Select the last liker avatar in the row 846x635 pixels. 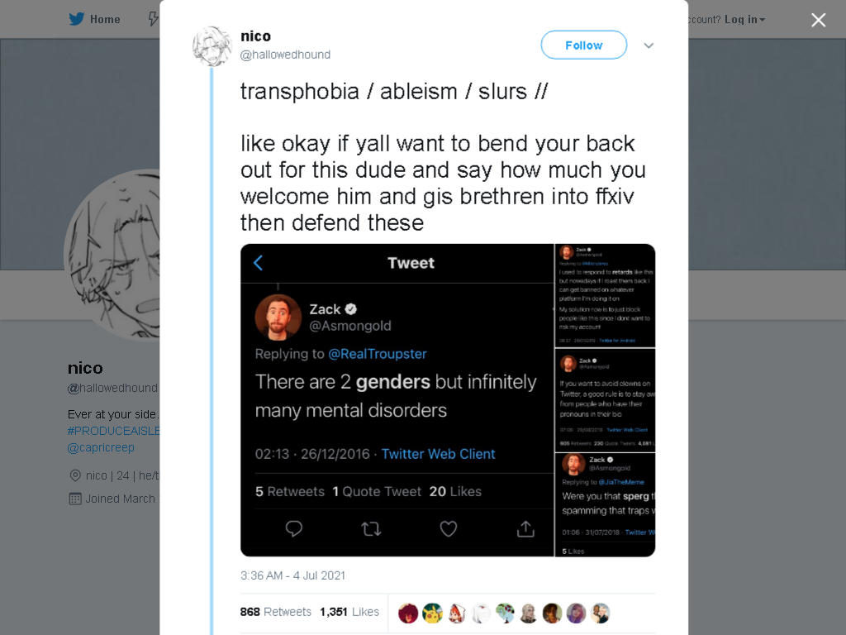coord(600,613)
